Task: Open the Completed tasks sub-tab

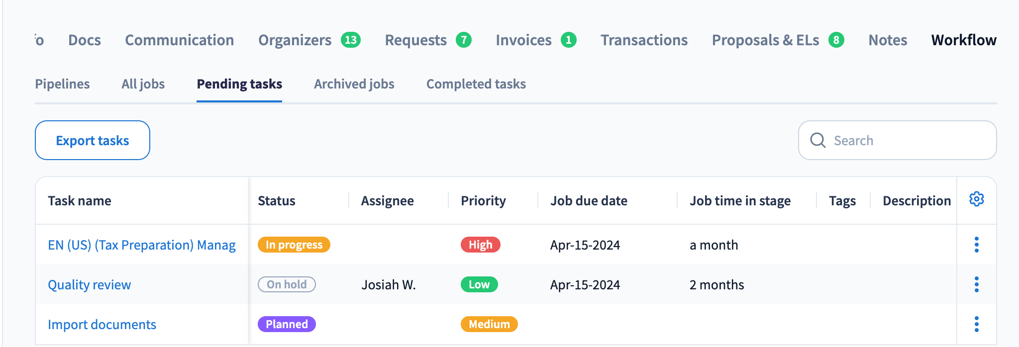Action: 476,84
